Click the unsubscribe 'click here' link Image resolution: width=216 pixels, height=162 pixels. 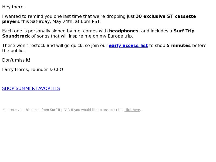point(132,110)
